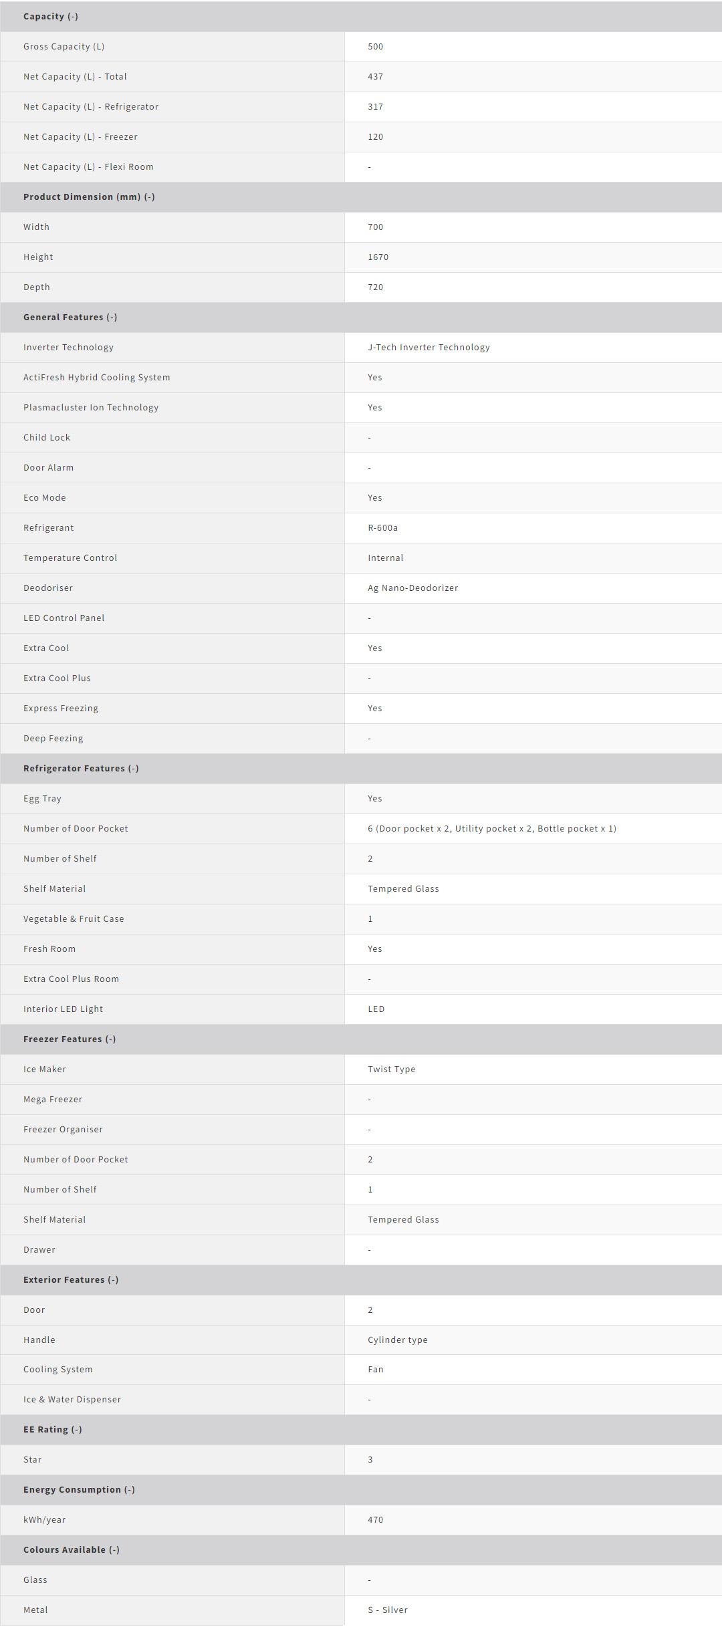Click the Twist Type ice maker value
This screenshot has width=722, height=1627.
tap(391, 1069)
